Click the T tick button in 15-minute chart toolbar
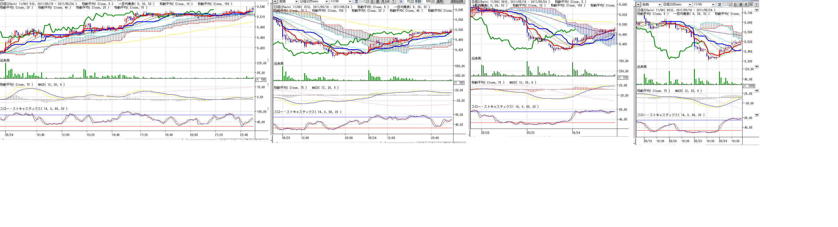 pyautogui.click(x=393, y=2)
